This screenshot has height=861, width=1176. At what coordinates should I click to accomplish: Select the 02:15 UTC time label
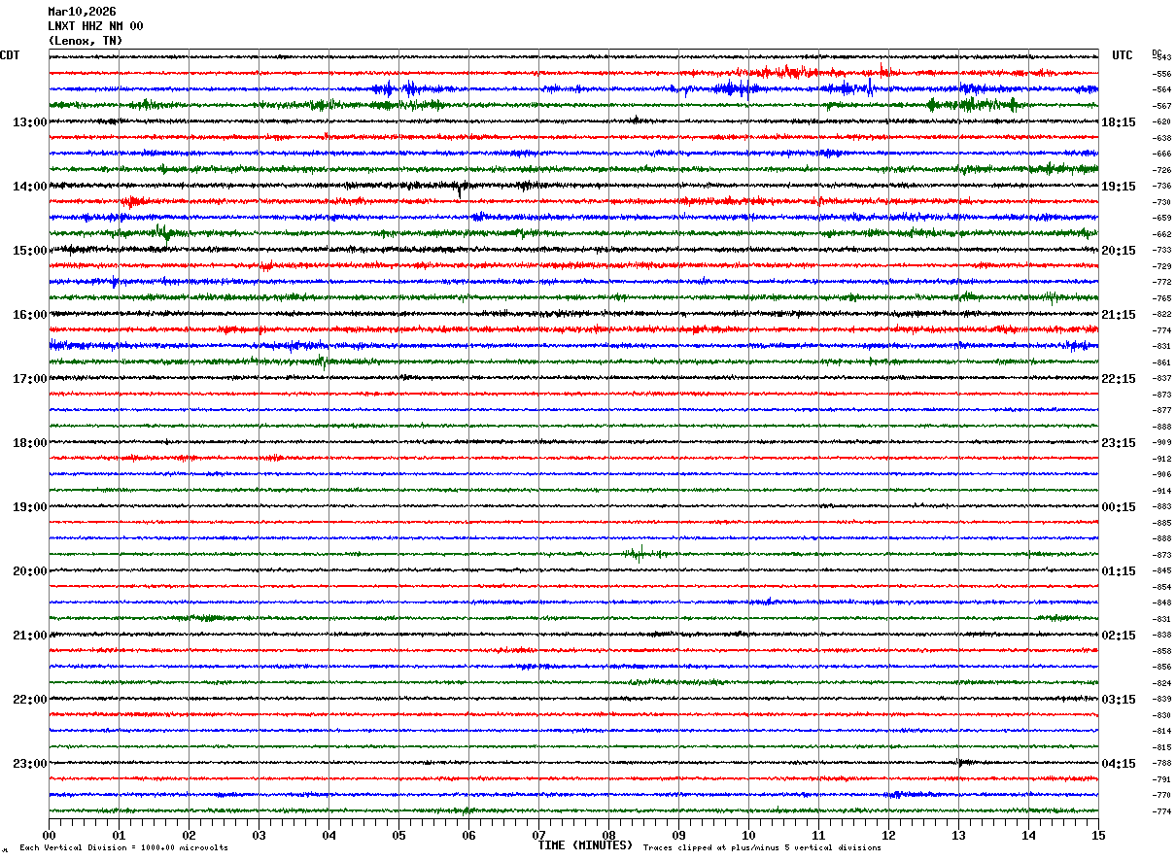1119,636
